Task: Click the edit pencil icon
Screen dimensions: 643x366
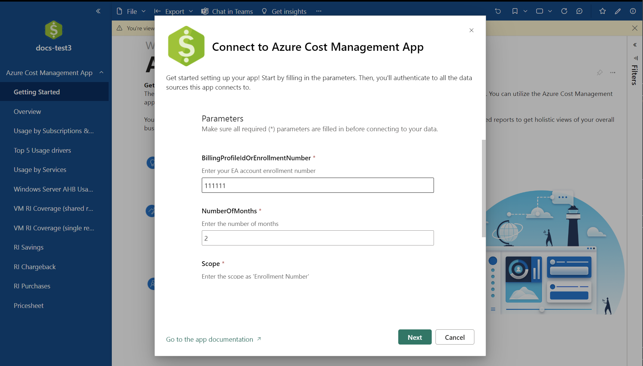Action: (618, 11)
